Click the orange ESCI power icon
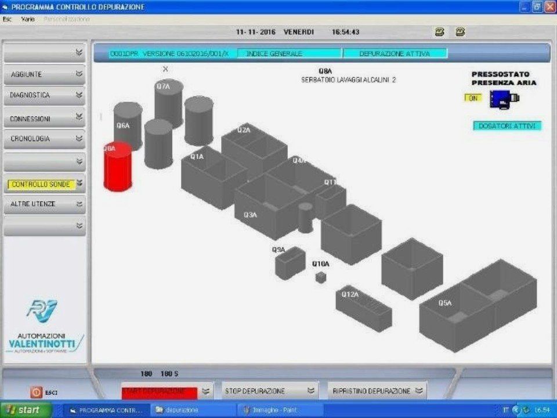Viewport: 557px width, 418px height. [36, 392]
